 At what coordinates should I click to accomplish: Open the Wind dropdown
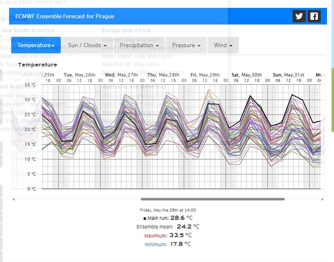223,45
